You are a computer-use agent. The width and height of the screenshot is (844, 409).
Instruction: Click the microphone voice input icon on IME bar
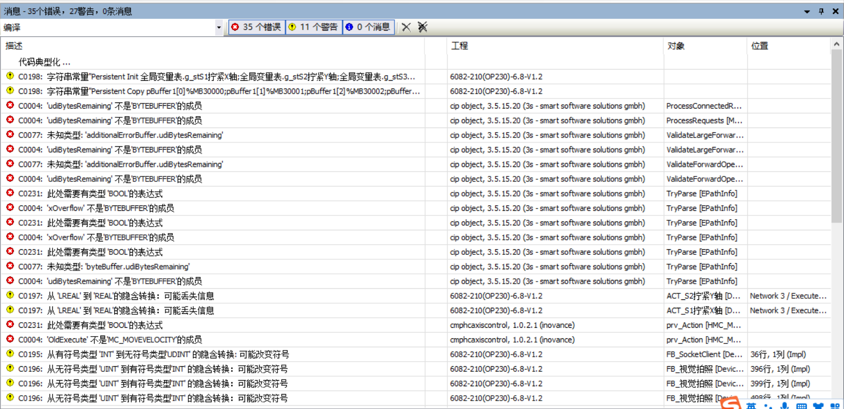785,405
